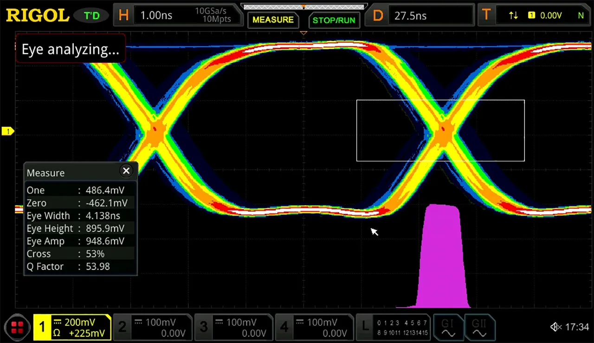Screen dimensions: 594x343
Task: Enable channel 3 input
Action: point(234,327)
